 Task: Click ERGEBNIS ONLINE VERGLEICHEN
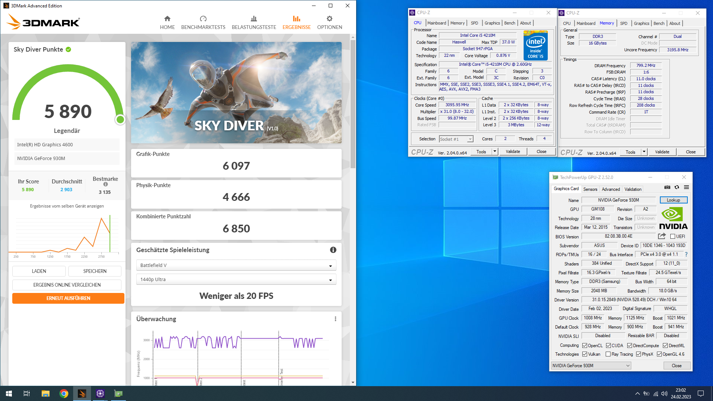(67, 285)
